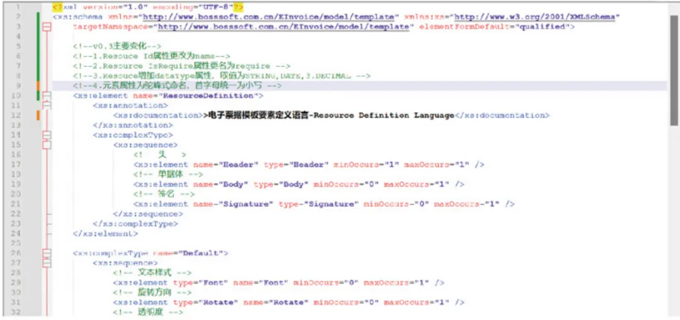Click the "Font" name value on line 29
This screenshot has width=680, height=320.
(x=271, y=283)
